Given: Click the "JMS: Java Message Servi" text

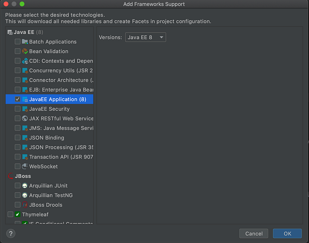Looking at the screenshot, I should (61, 128).
